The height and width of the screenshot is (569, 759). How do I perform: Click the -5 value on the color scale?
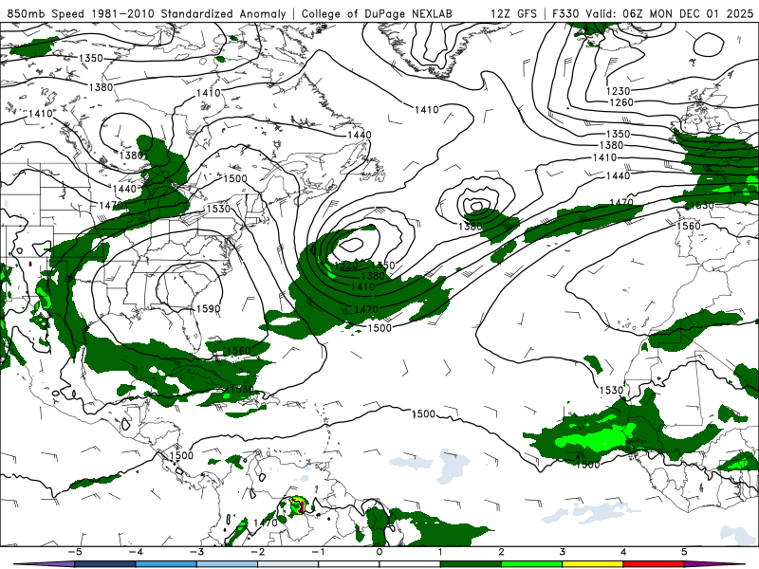(x=75, y=552)
